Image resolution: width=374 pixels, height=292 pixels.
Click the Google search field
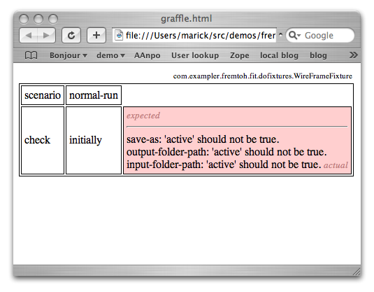320,36
